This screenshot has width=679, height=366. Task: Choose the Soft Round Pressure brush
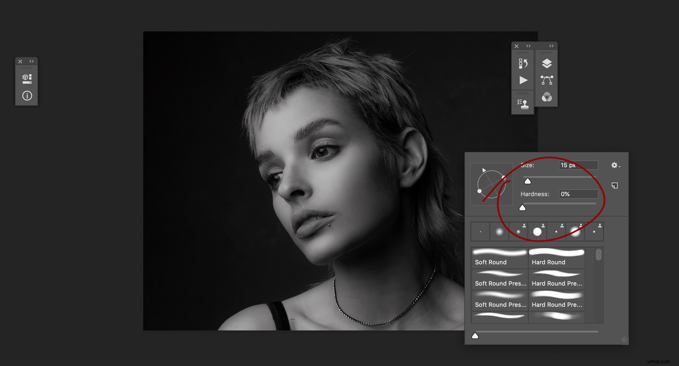click(500, 278)
